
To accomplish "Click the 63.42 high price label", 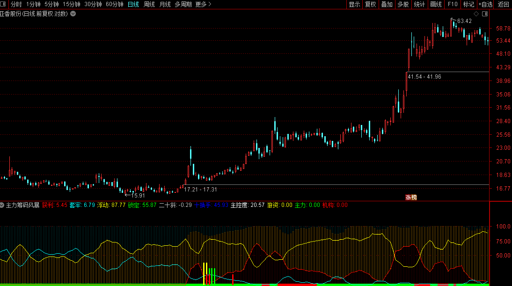I will click(x=464, y=21).
